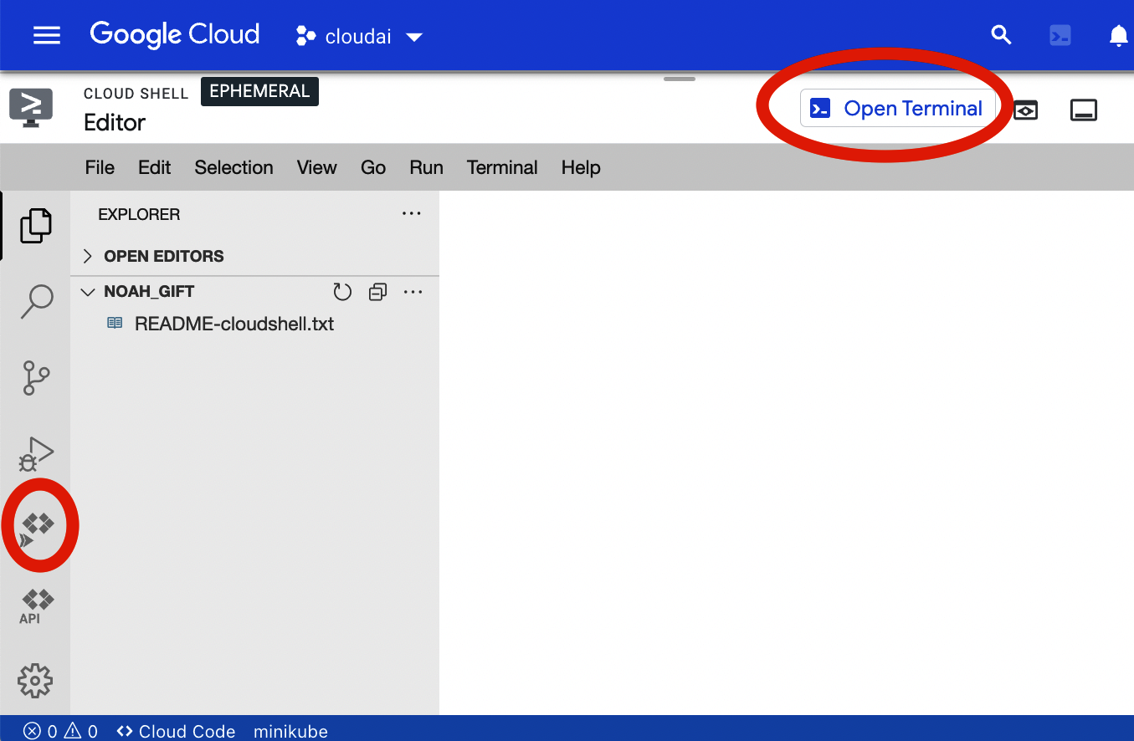Viewport: 1134px width, 741px height.
Task: Collapse all folders in NOAH_GIFT
Action: click(x=378, y=292)
